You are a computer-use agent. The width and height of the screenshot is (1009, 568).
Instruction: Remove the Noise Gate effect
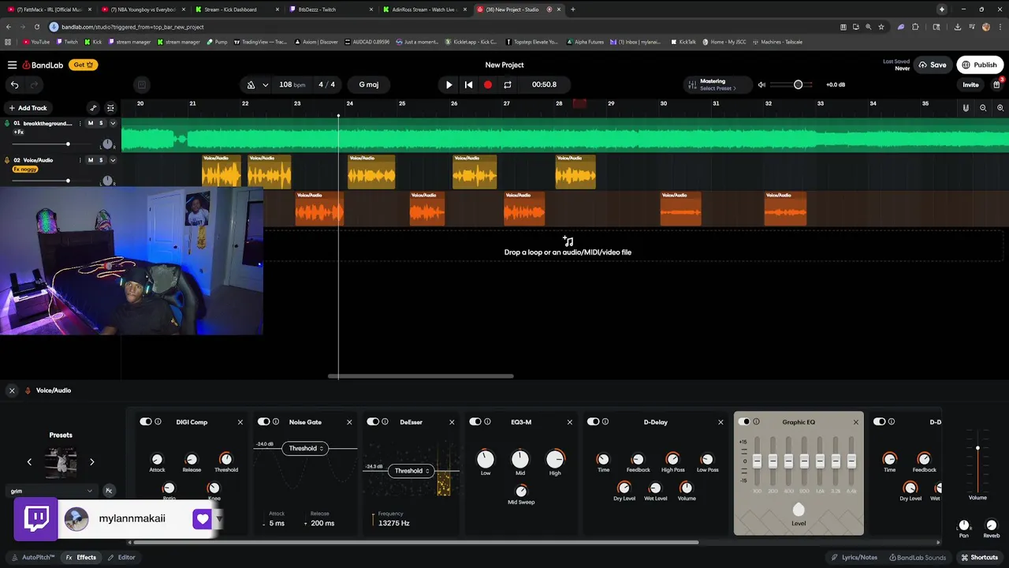coord(349,422)
